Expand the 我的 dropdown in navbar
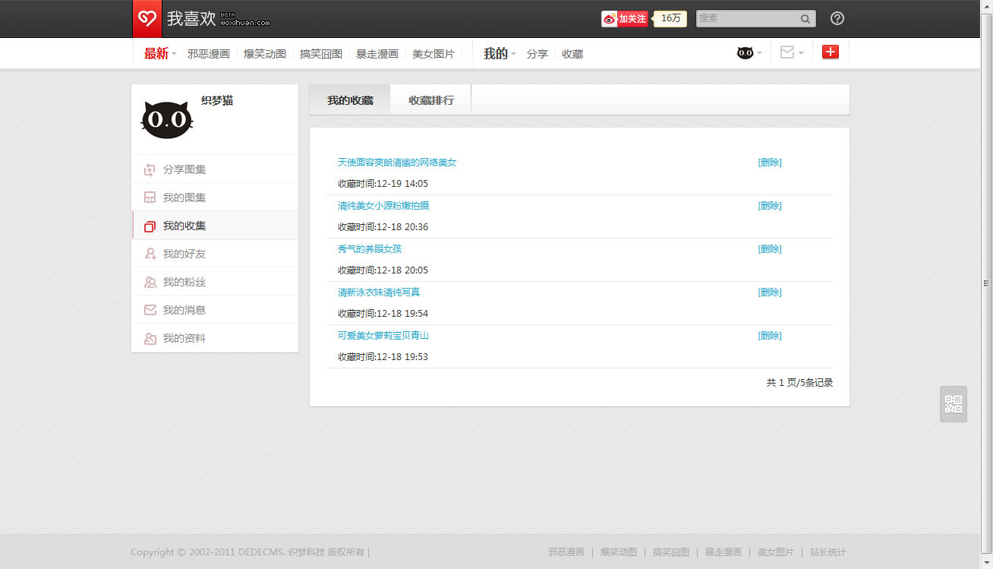This screenshot has width=993, height=569. click(499, 54)
